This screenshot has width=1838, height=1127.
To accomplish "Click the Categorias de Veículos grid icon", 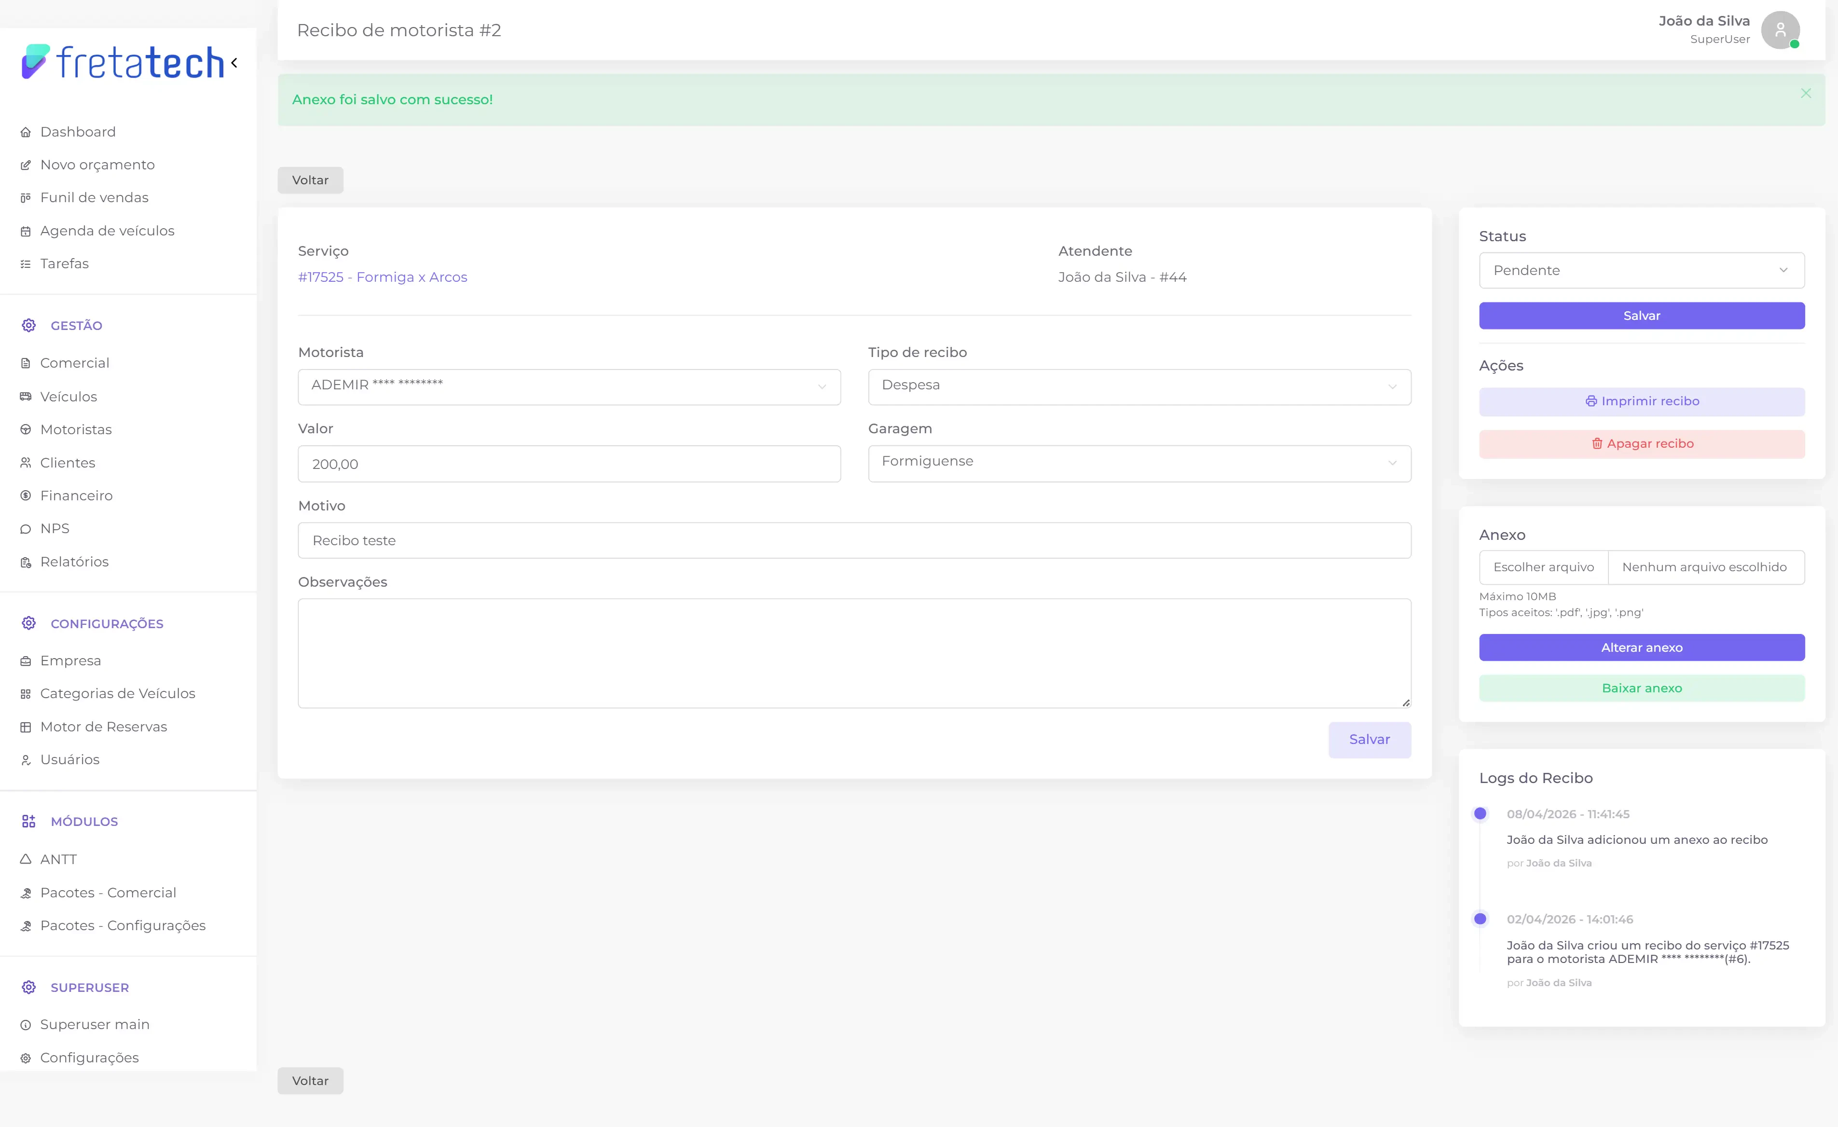I will tap(26, 694).
